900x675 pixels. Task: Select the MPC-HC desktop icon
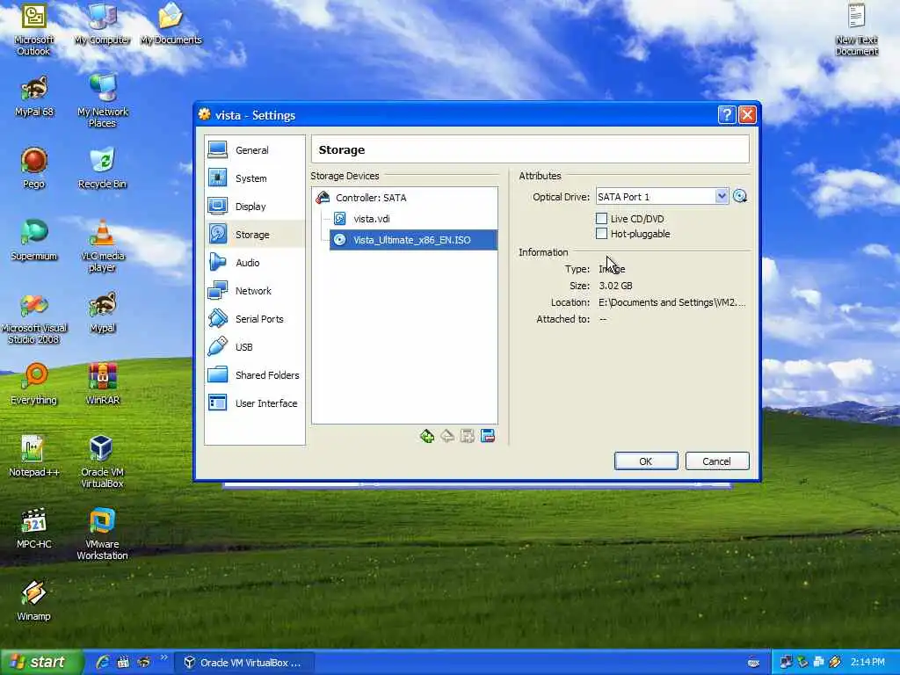pyautogui.click(x=34, y=528)
